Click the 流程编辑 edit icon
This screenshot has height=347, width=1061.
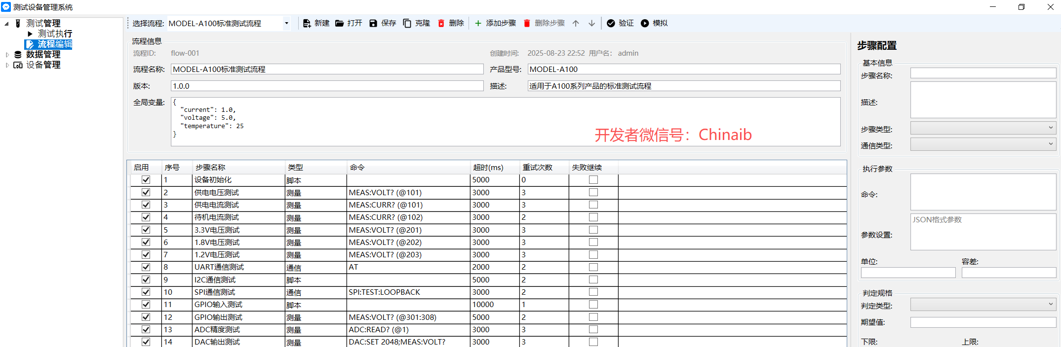pos(30,44)
